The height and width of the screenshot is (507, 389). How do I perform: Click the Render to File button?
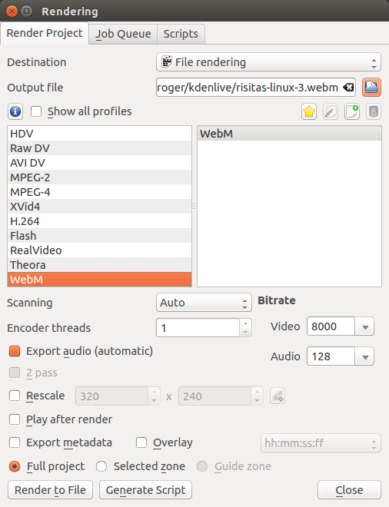50,490
